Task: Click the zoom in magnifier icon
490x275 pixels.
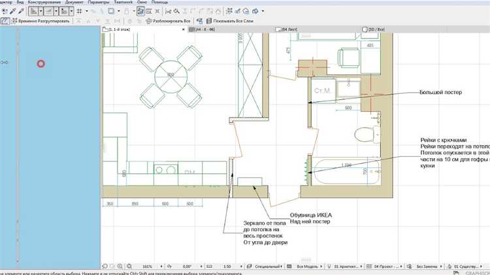Action: pyautogui.click(x=120, y=267)
